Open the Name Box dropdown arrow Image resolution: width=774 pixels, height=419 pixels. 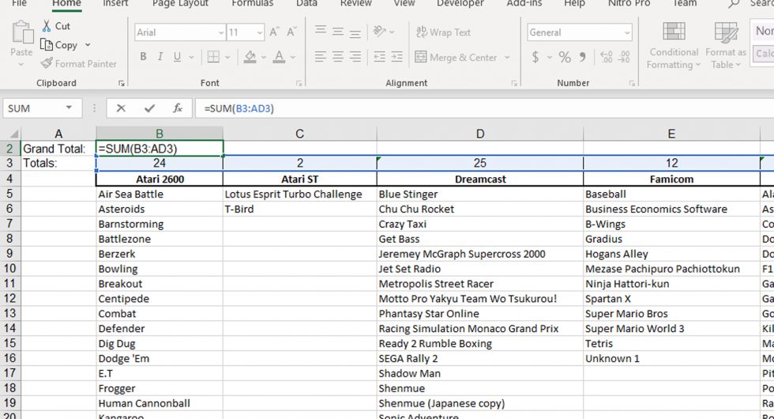69,108
